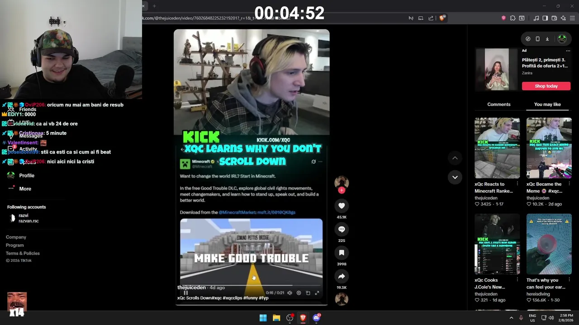Open the followed account razvi
Image resolution: width=579 pixels, height=325 pixels.
24,218
